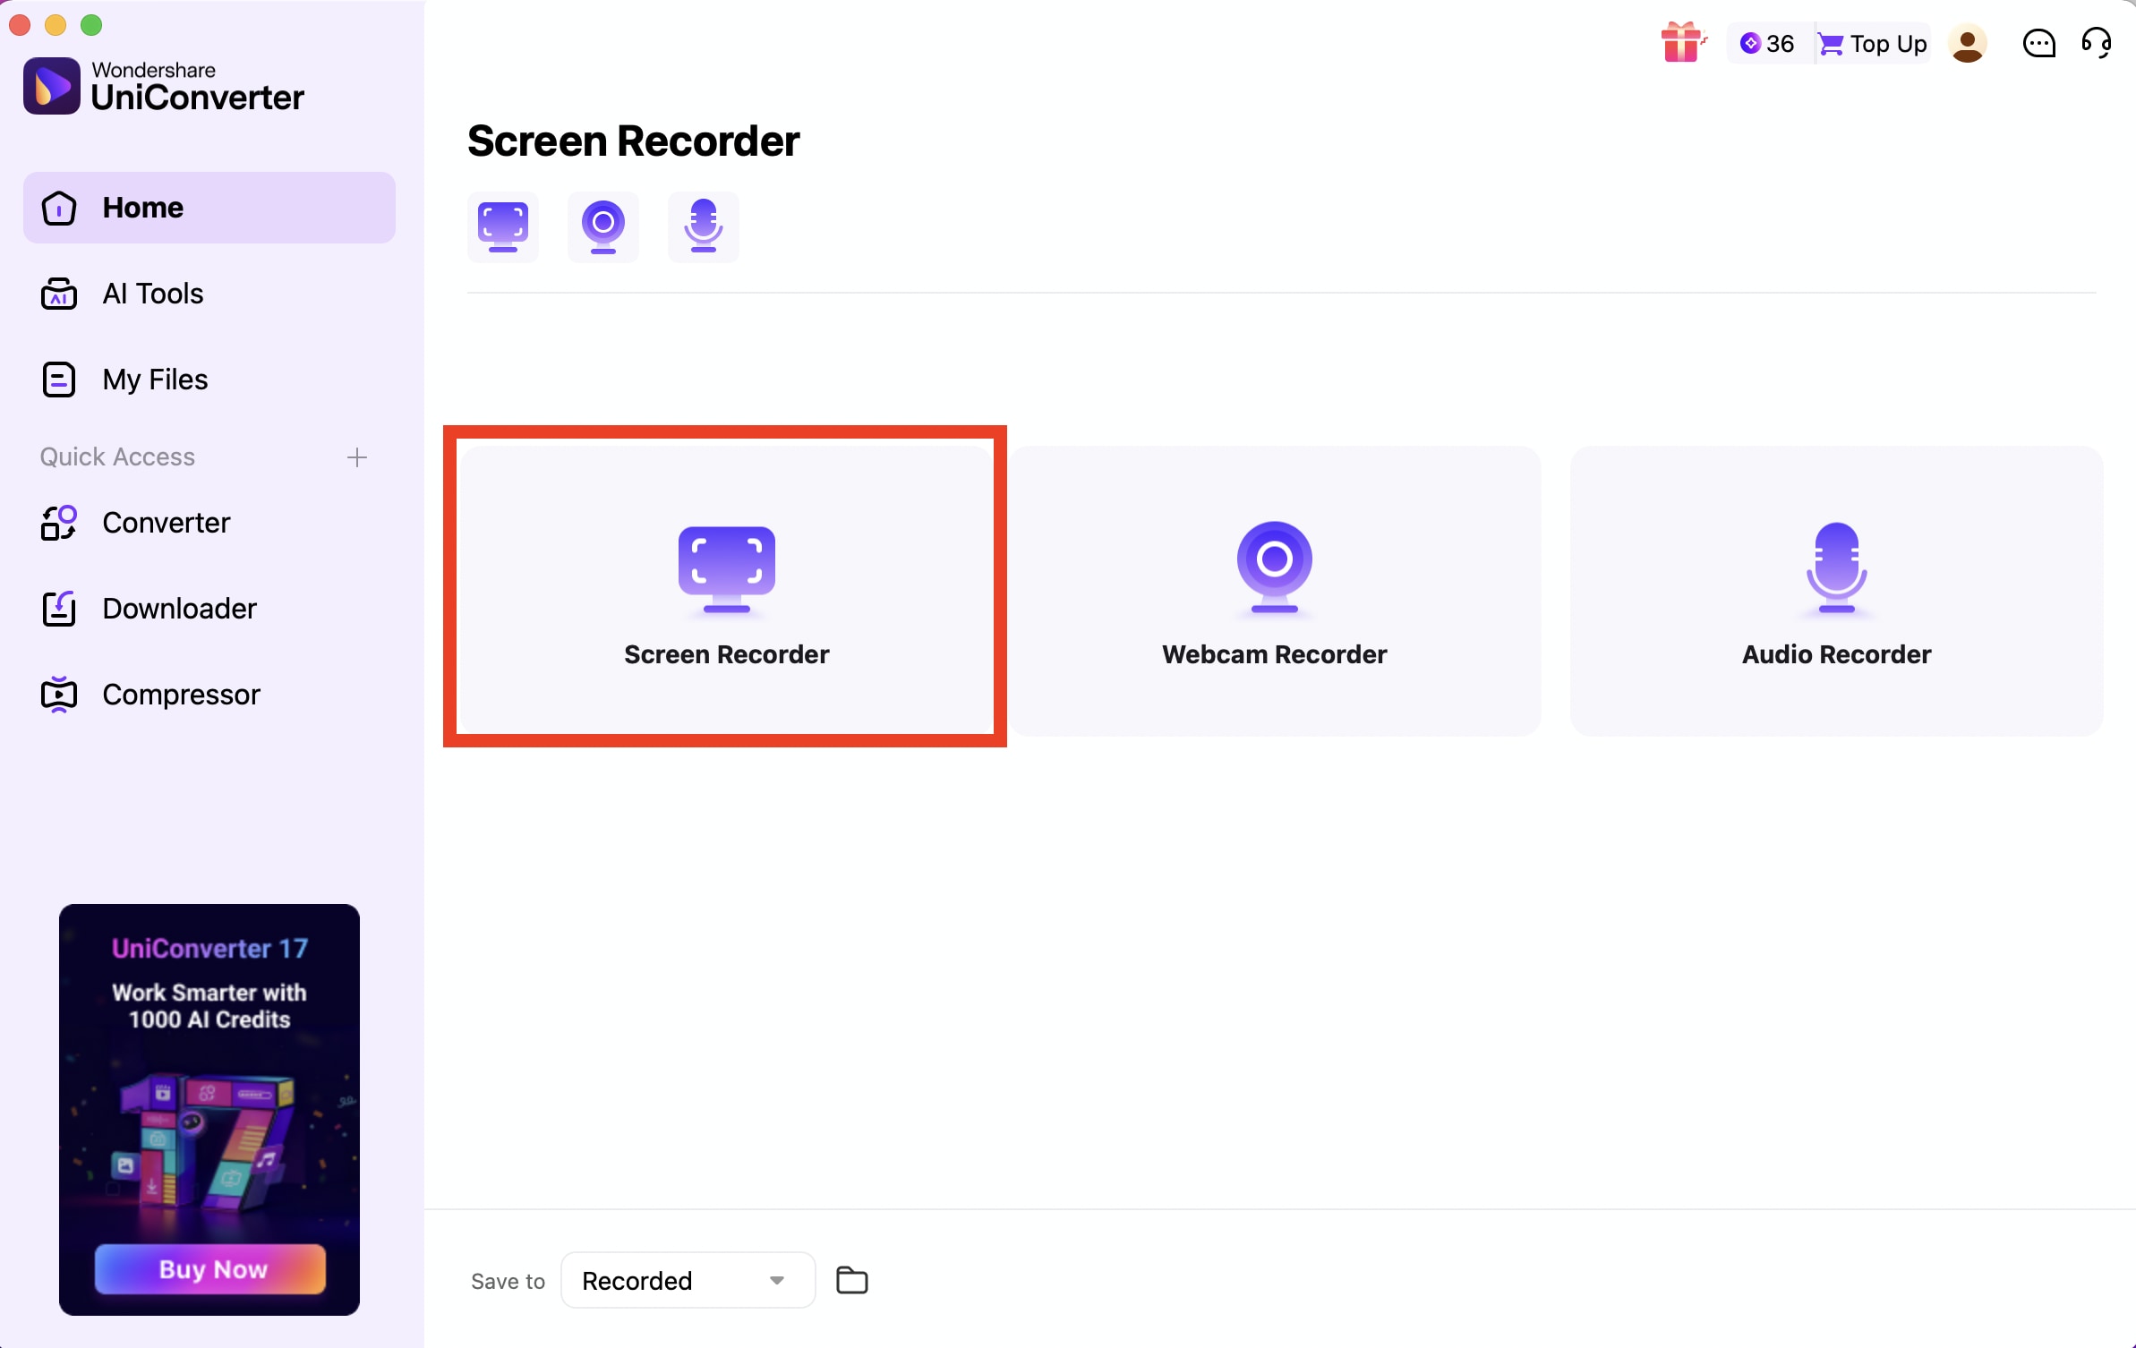
Task: Open the Downloader tool from sidebar
Action: coord(180,608)
